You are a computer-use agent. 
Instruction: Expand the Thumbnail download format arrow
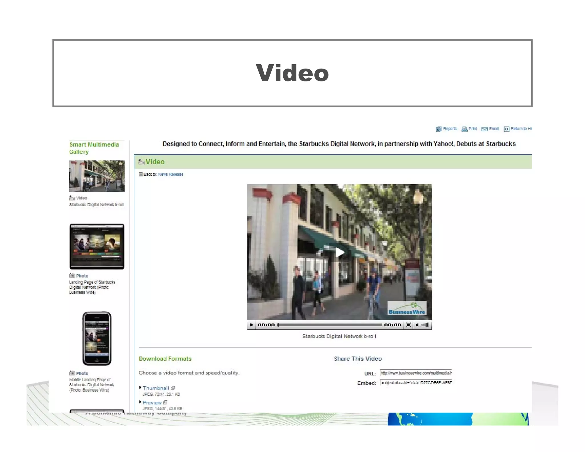140,387
